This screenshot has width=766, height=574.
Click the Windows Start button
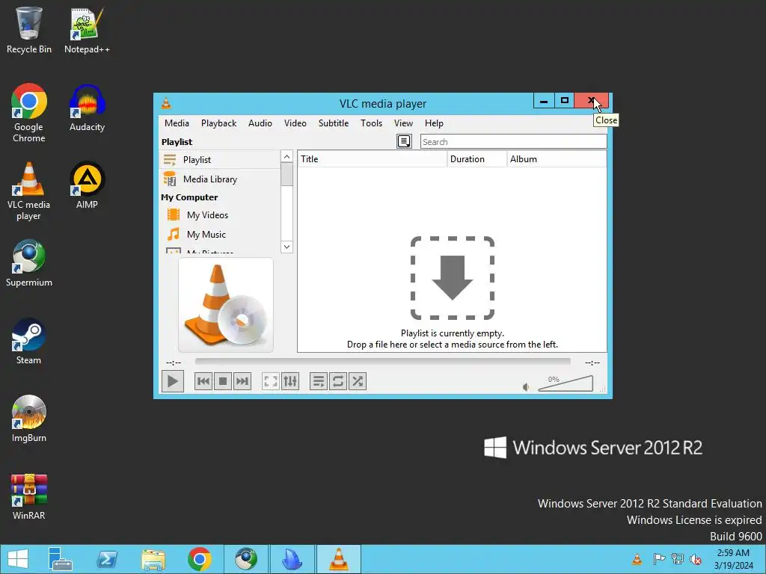tap(18, 559)
